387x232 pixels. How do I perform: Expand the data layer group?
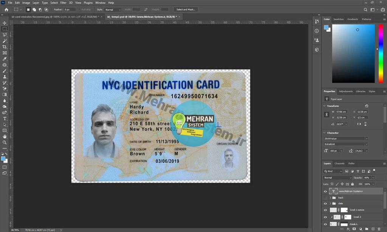330,203
